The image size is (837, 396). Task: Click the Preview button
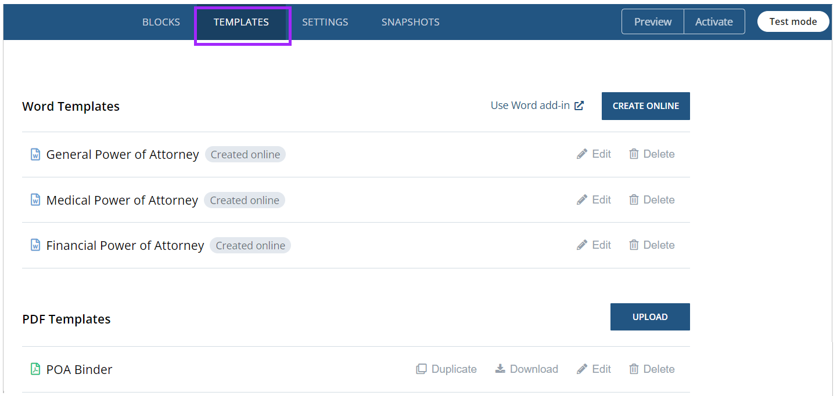652,21
